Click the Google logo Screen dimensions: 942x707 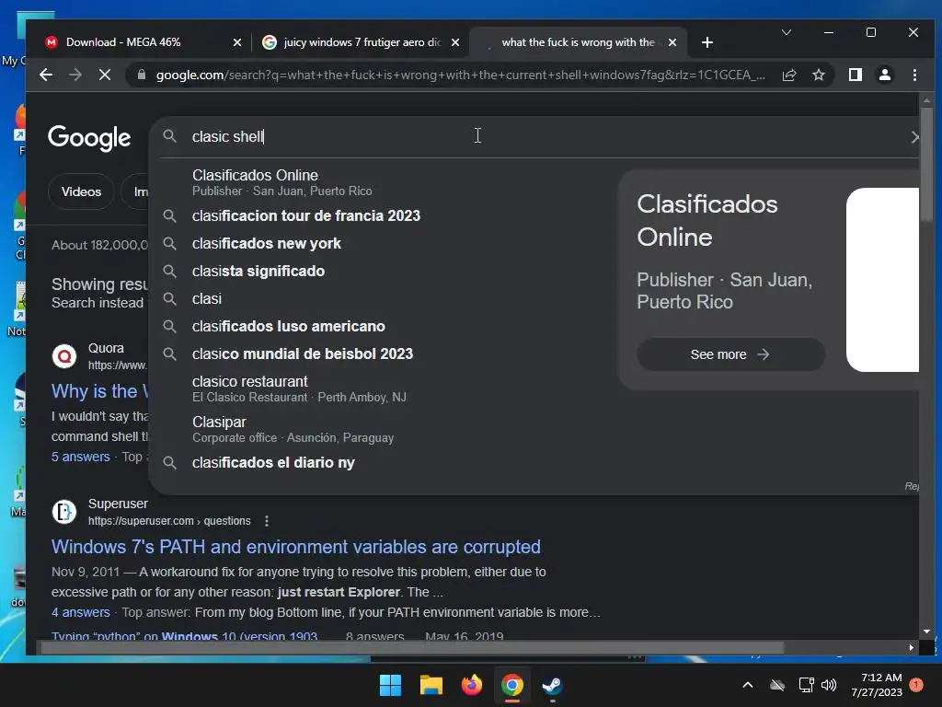pos(89,138)
